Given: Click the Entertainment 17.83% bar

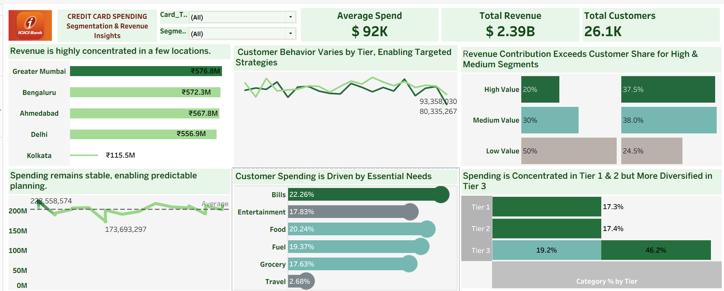Looking at the screenshot, I should [x=353, y=212].
